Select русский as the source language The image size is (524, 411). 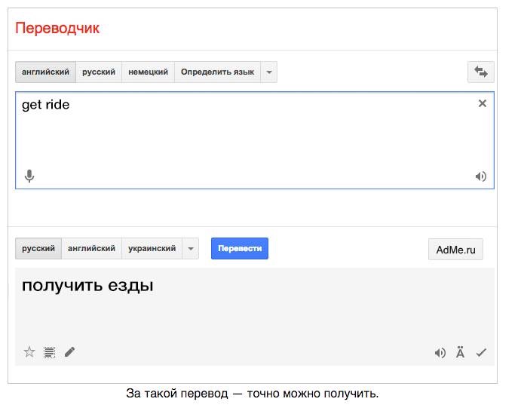tap(99, 72)
